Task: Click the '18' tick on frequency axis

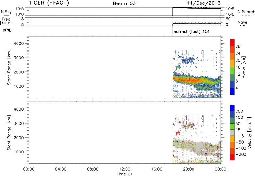Action: click(x=21, y=19)
